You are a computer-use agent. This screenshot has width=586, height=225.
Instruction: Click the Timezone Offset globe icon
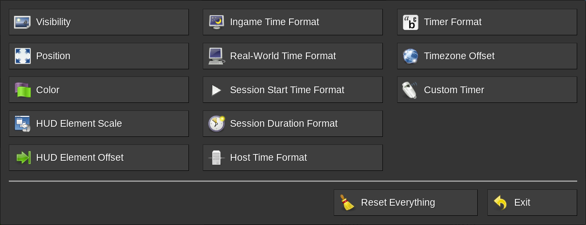[411, 56]
